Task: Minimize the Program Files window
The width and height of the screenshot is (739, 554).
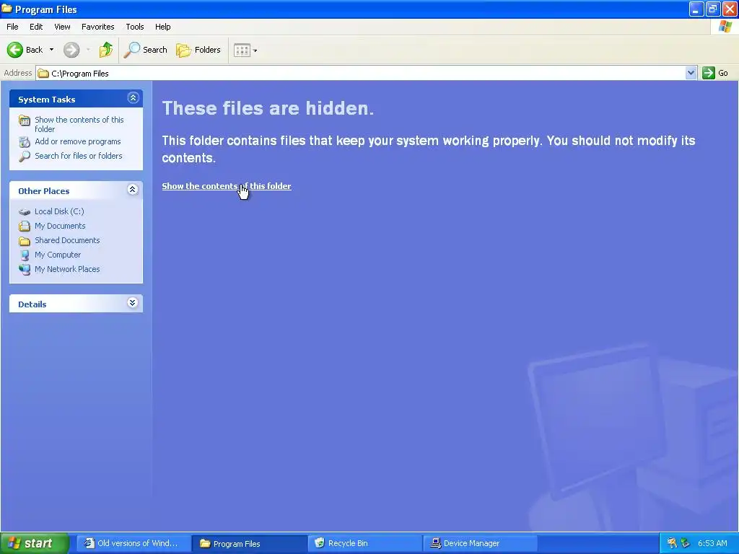Action: click(x=696, y=9)
